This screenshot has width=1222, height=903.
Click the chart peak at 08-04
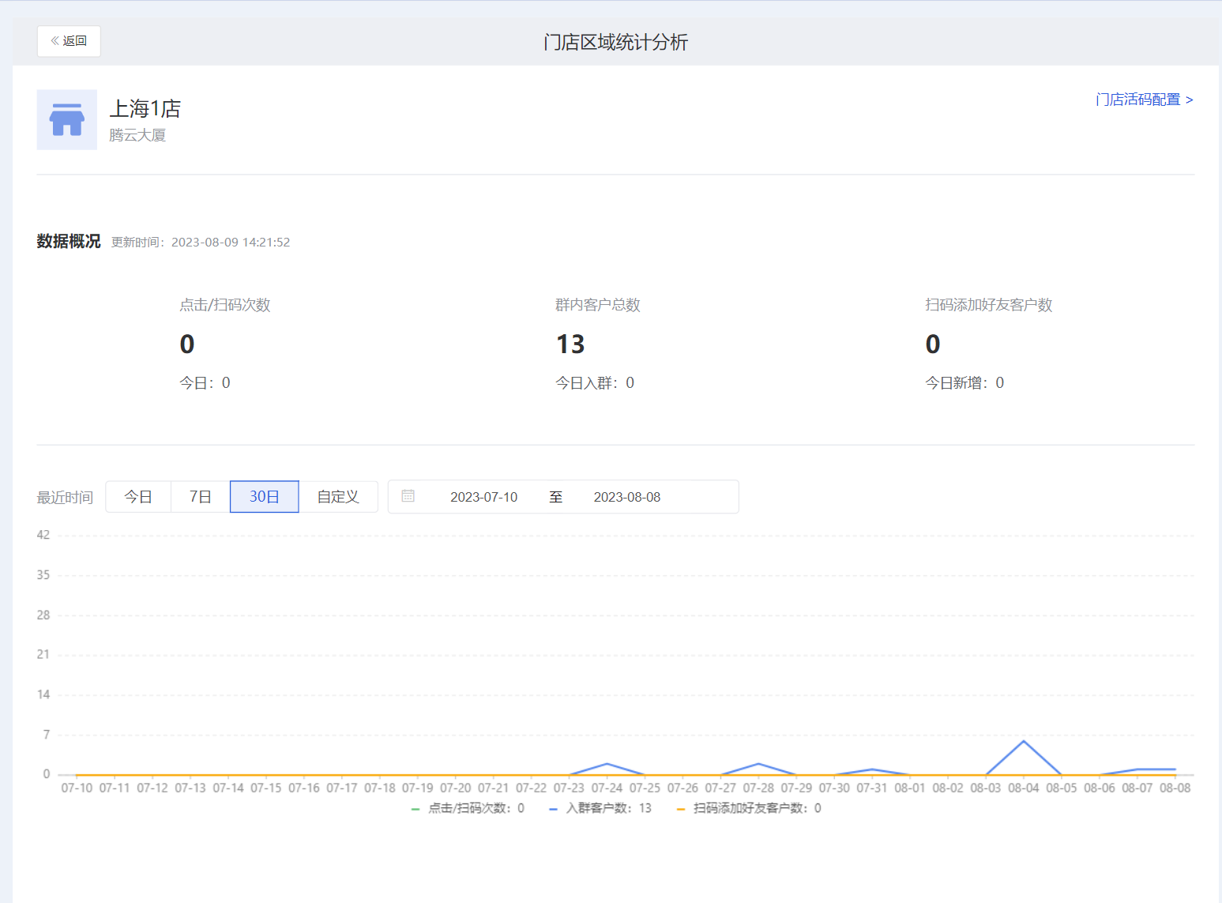(x=1024, y=741)
